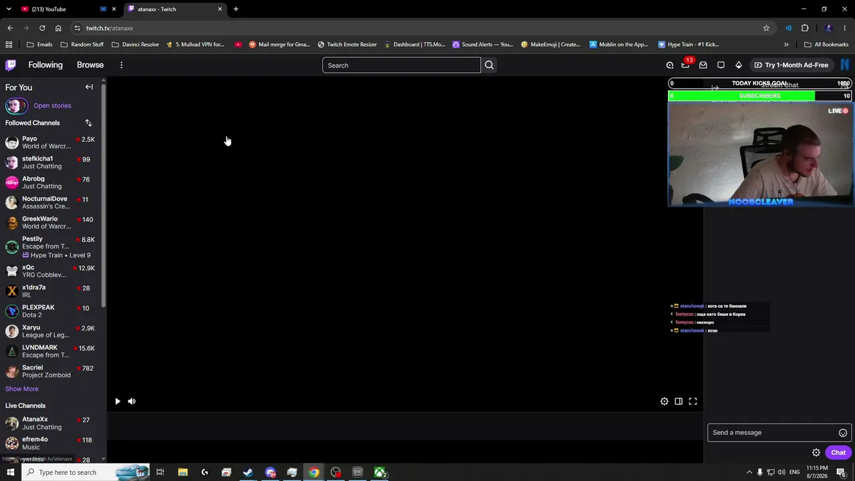Open Windows Start menu
This screenshot has height=481, width=855.
pos(10,472)
